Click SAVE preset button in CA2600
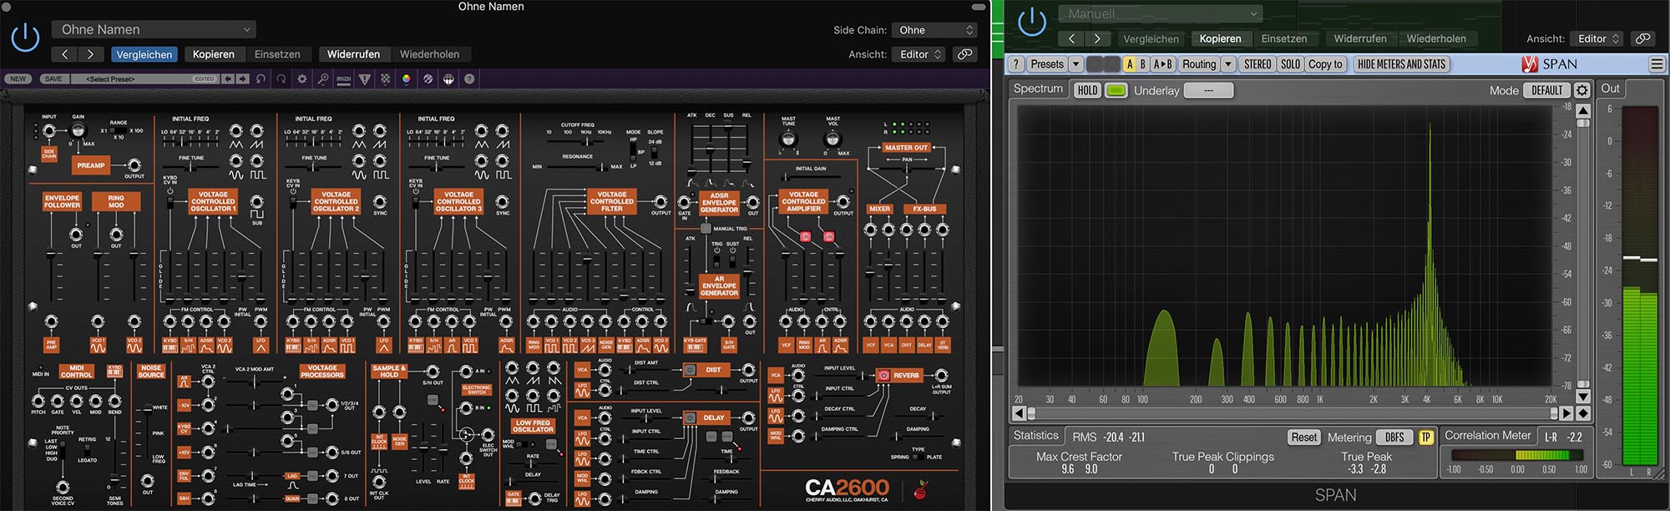The width and height of the screenshot is (1670, 511). tap(53, 78)
